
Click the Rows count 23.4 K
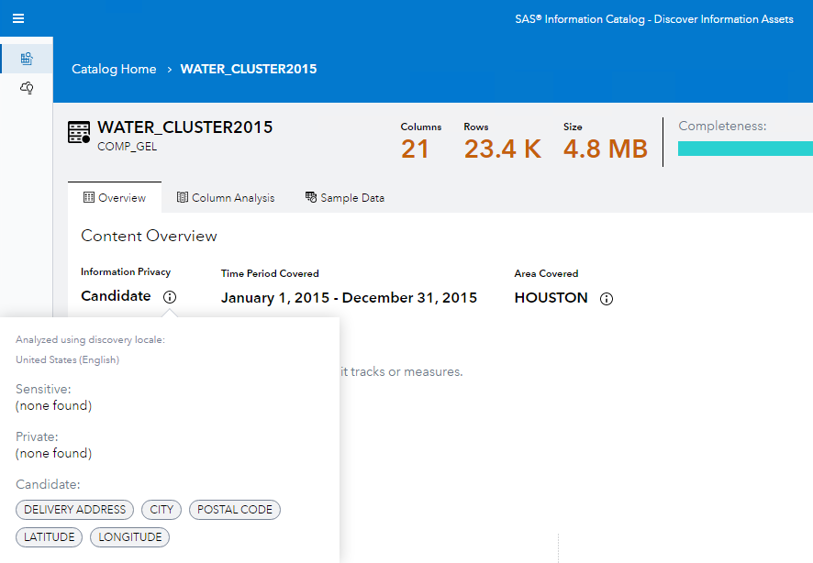tap(502, 149)
